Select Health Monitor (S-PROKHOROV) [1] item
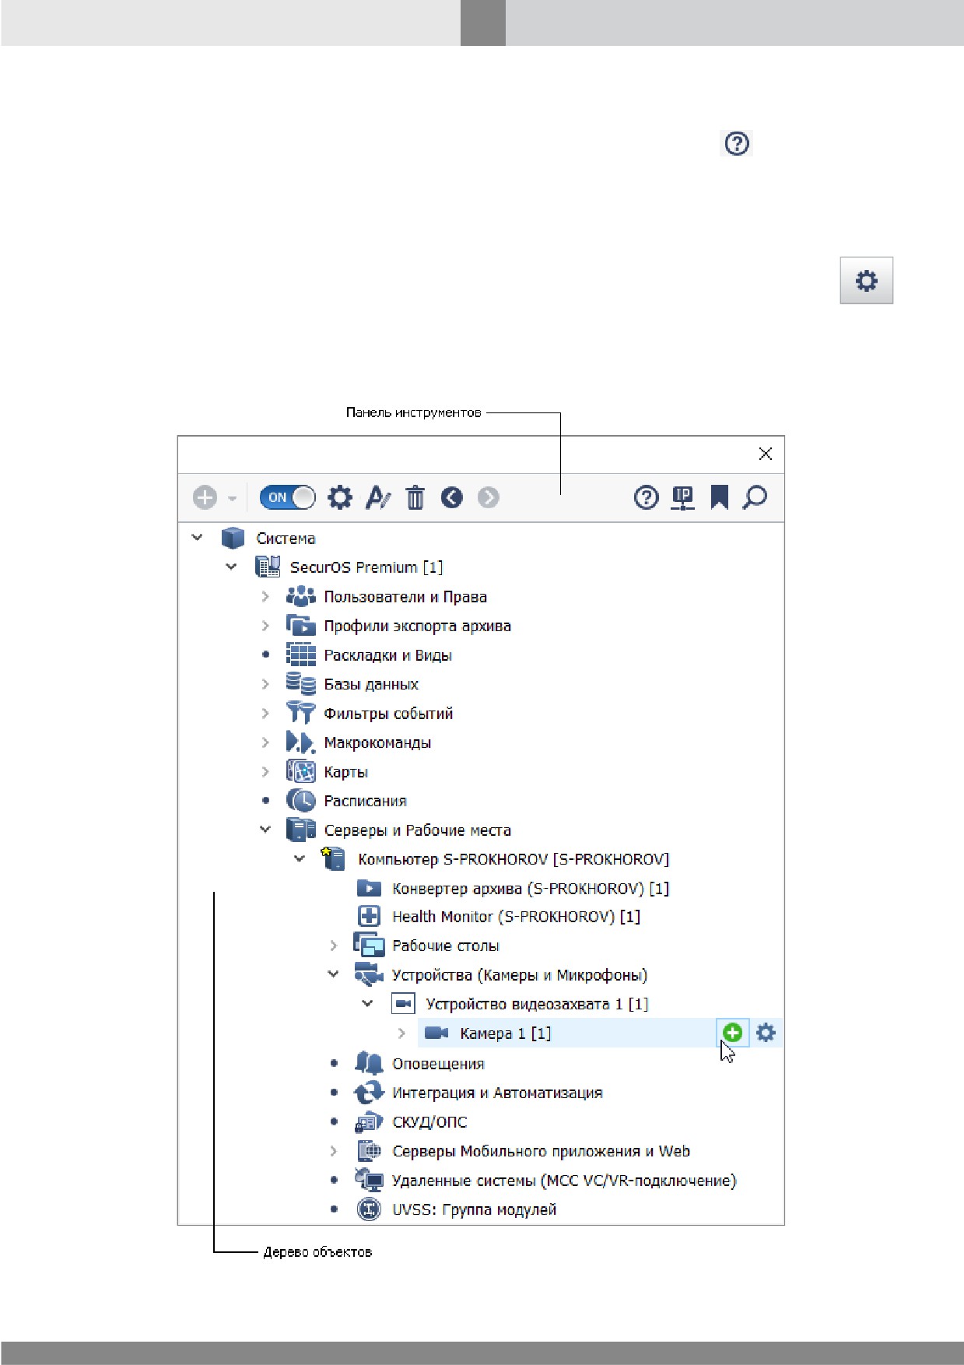Image resolution: width=964 pixels, height=1365 pixels. pos(516,917)
